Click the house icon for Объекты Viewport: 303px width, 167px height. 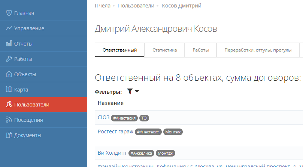(9, 74)
